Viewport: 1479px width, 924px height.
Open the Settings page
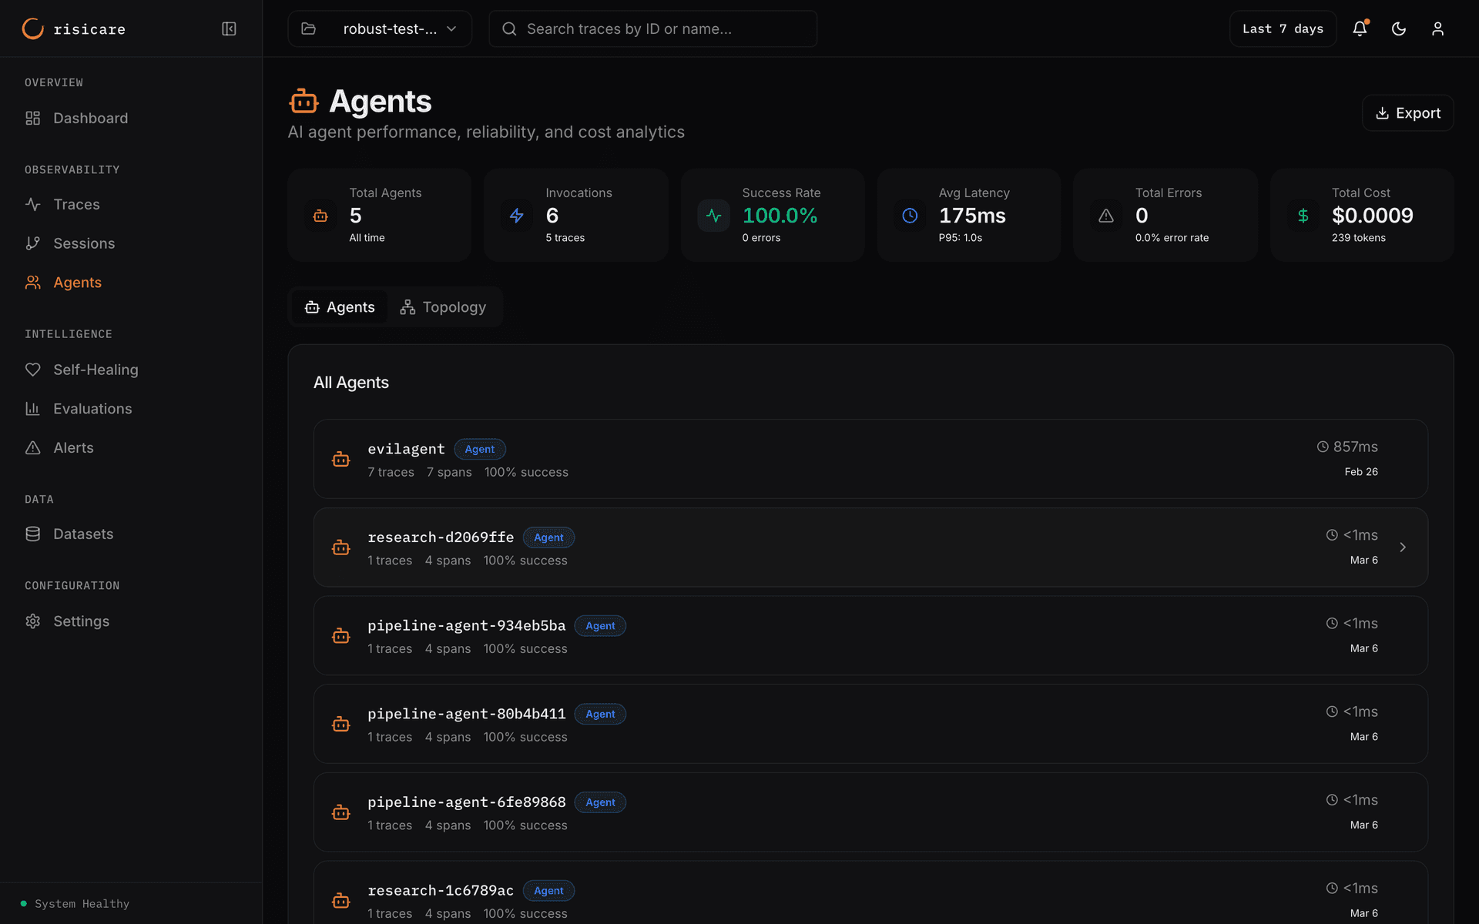(81, 621)
